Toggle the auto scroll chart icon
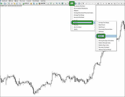 pos(66,3)
